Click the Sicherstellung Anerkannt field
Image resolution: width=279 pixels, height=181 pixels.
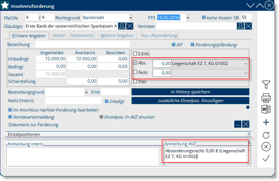pyautogui.click(x=82, y=81)
